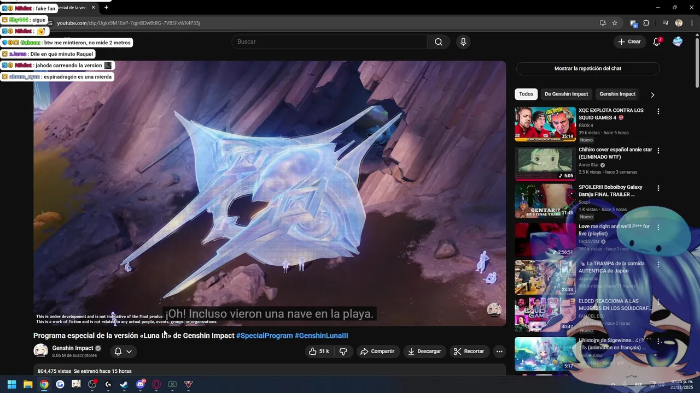Open the Genshin Impact channel name link
The image size is (700, 393).
73,348
